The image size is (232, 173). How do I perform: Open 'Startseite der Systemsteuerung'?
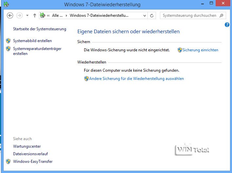pyautogui.click(x=40, y=29)
